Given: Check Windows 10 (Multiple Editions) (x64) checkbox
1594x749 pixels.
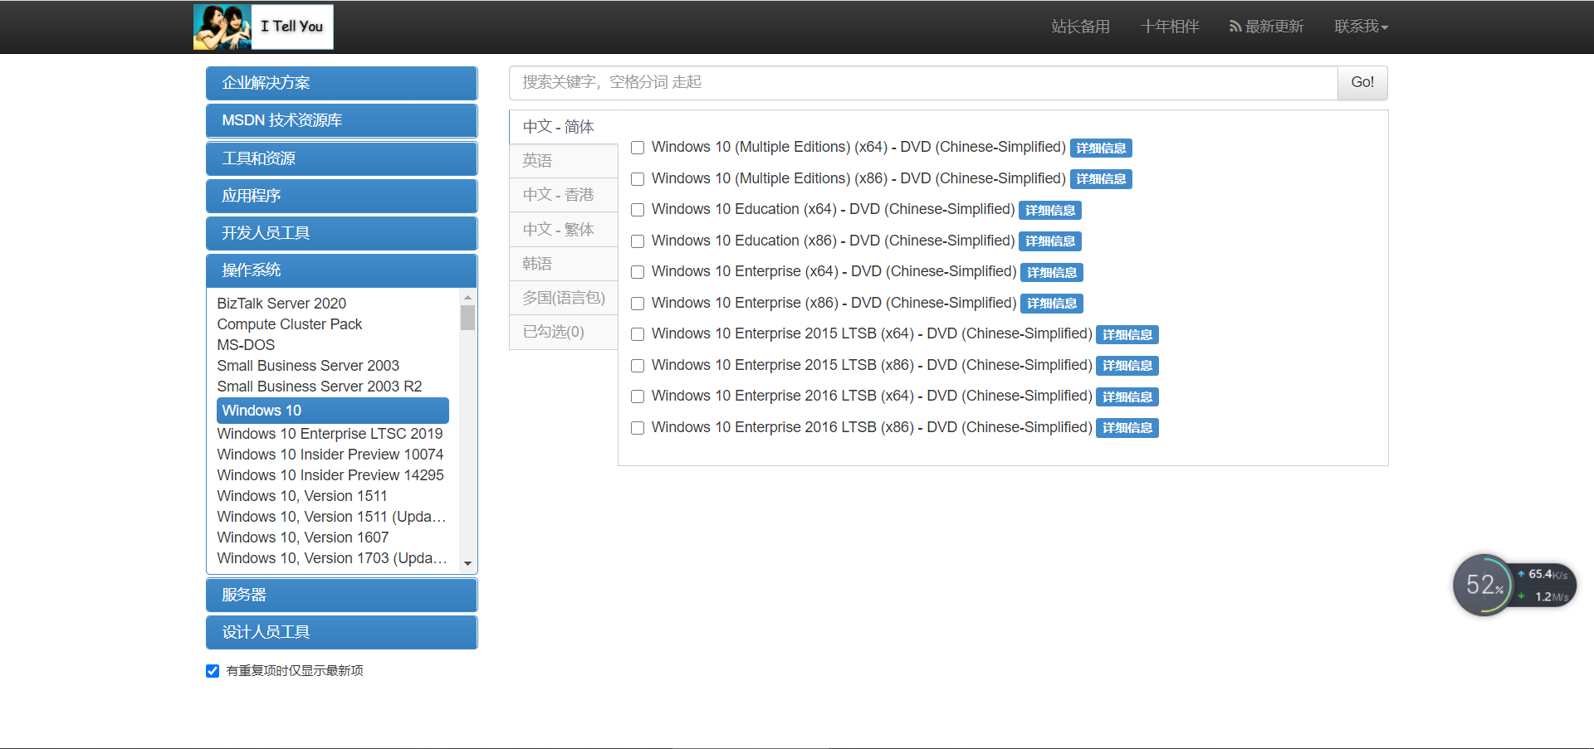Looking at the screenshot, I should pyautogui.click(x=638, y=148).
